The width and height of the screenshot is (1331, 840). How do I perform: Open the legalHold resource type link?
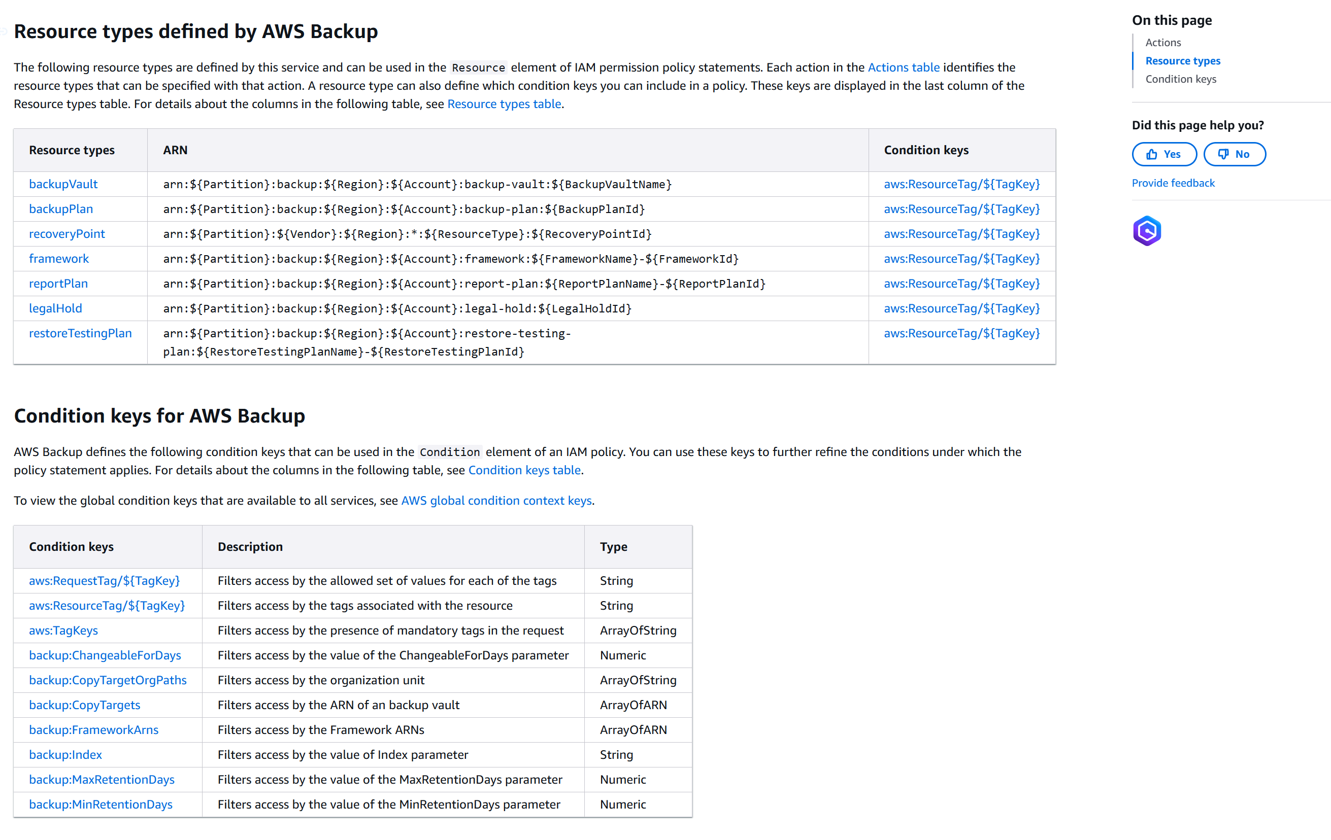click(55, 308)
